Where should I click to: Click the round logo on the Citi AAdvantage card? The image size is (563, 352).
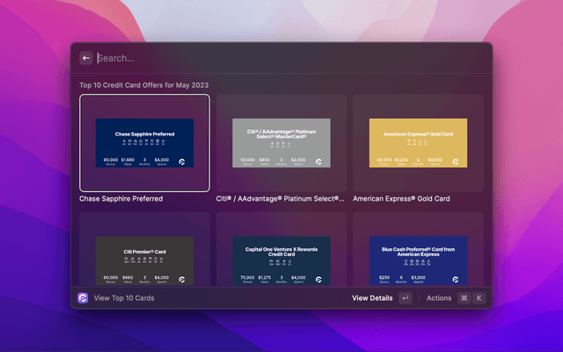tap(319, 162)
